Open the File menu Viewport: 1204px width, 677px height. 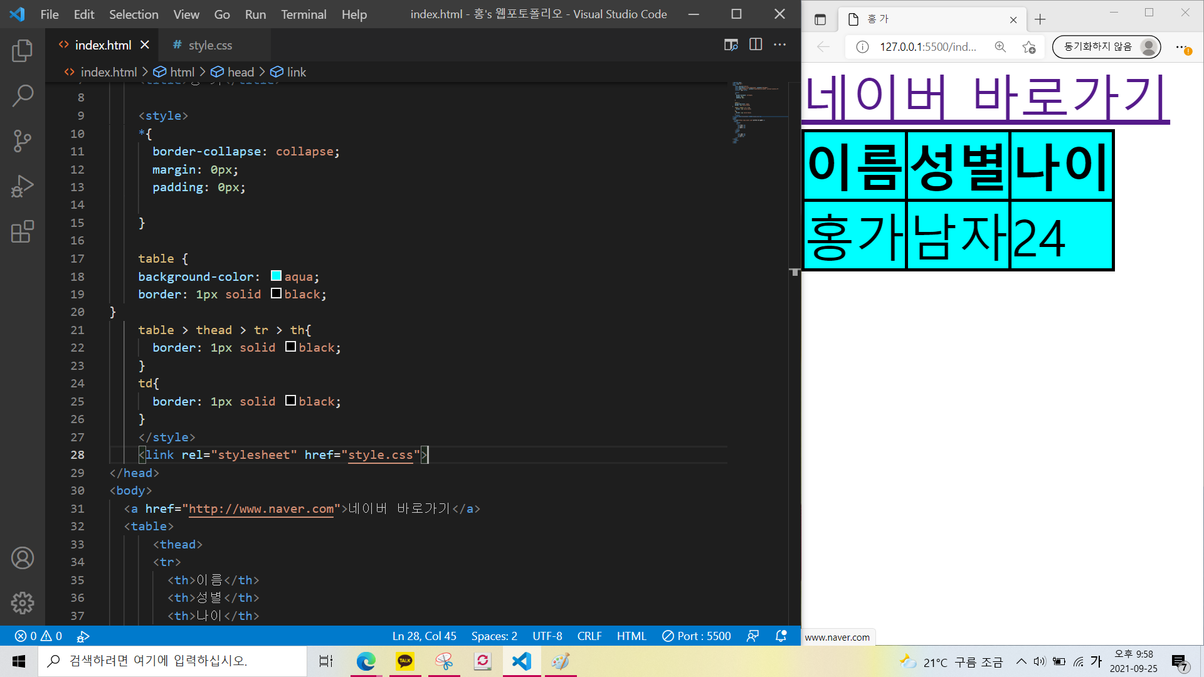click(x=50, y=14)
